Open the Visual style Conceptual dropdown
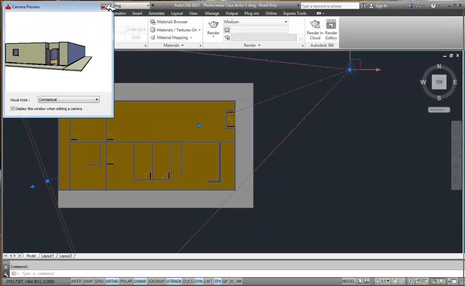The height and width of the screenshot is (286, 465). 68,100
